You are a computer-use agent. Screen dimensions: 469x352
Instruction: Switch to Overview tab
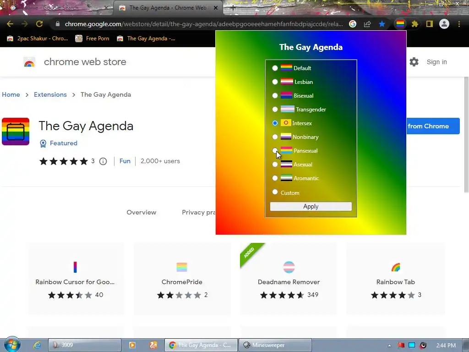point(141,212)
